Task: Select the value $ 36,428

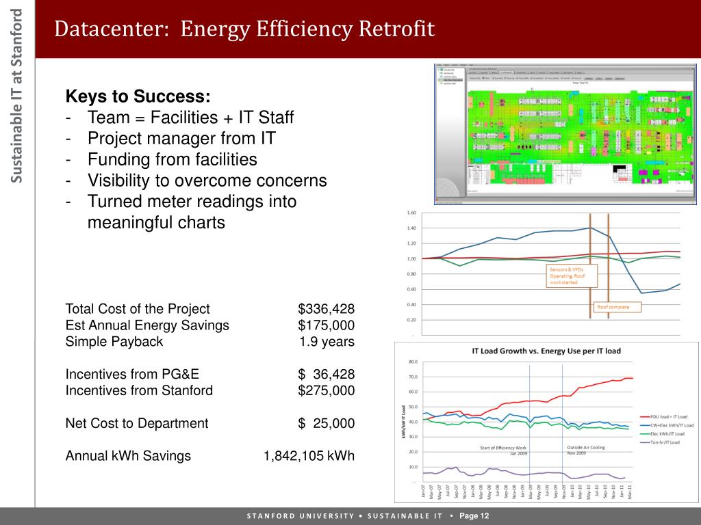Action: pyautogui.click(x=326, y=374)
